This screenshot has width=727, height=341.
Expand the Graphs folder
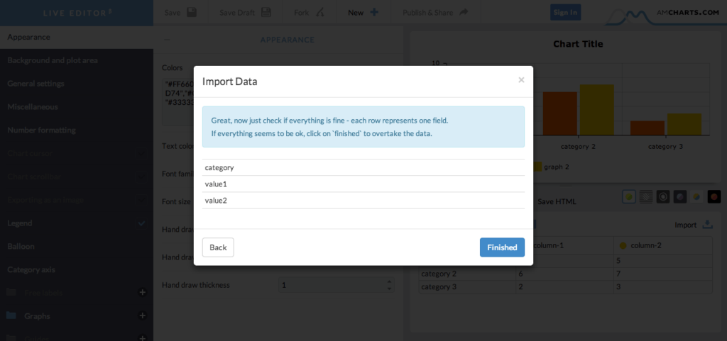[x=11, y=315]
